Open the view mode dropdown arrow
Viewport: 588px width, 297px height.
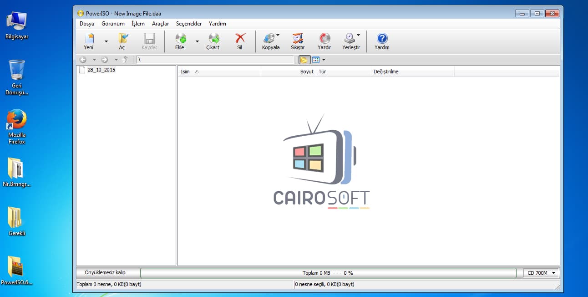[x=324, y=60]
